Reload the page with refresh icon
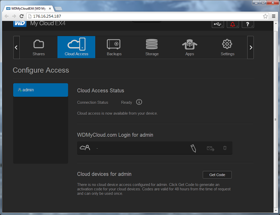 22,16
